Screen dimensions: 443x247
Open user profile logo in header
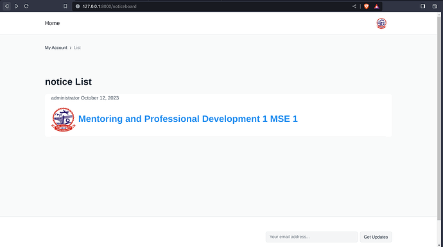point(381,24)
